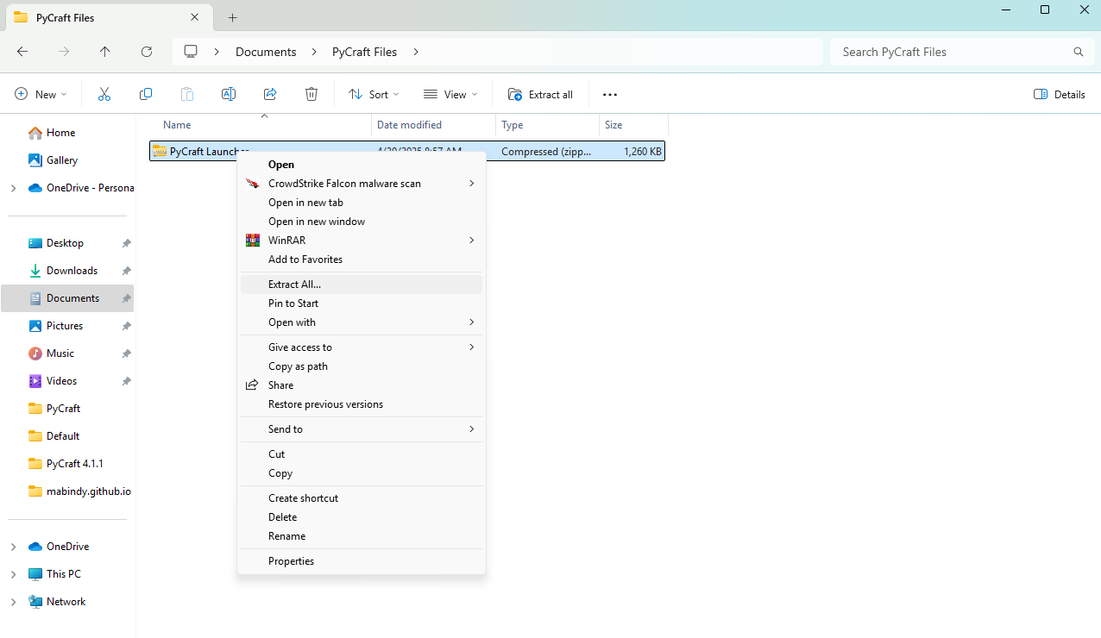Unpin Desktop using its pin icon

[x=126, y=243]
